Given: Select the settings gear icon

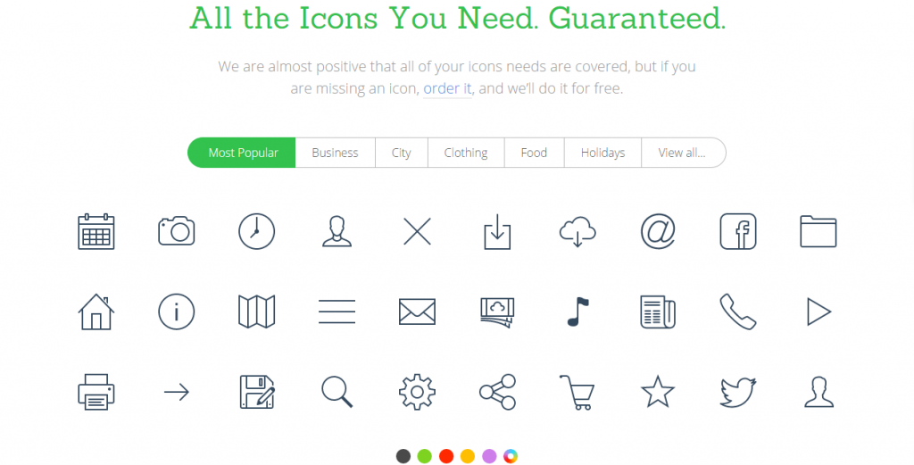Looking at the screenshot, I should (417, 392).
